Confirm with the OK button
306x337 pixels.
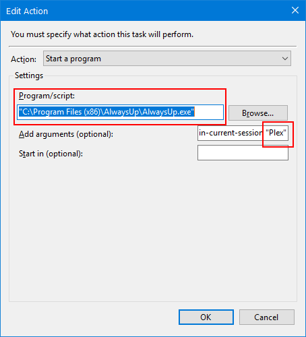pyautogui.click(x=206, y=317)
